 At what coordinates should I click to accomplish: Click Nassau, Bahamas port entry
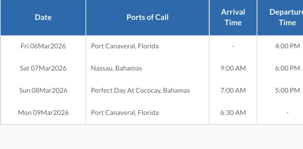point(116,68)
